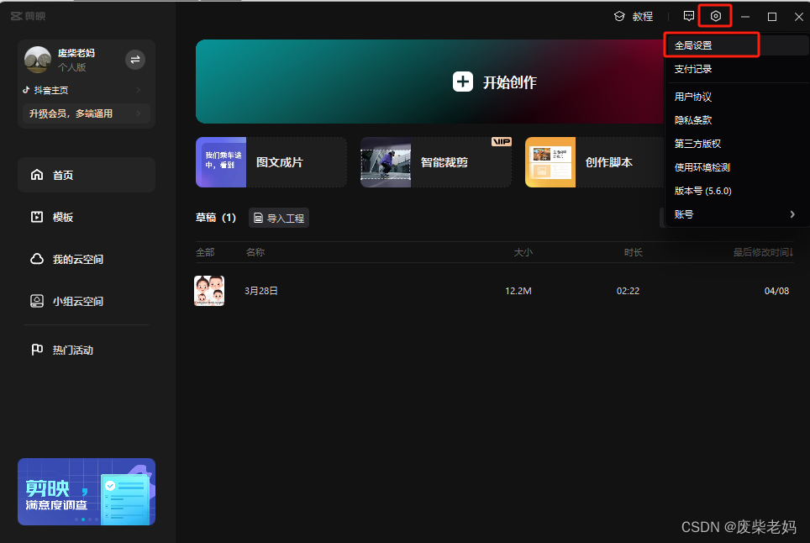The width and height of the screenshot is (810, 543).
Task: Click the 12.2M size value
Action: 518,291
